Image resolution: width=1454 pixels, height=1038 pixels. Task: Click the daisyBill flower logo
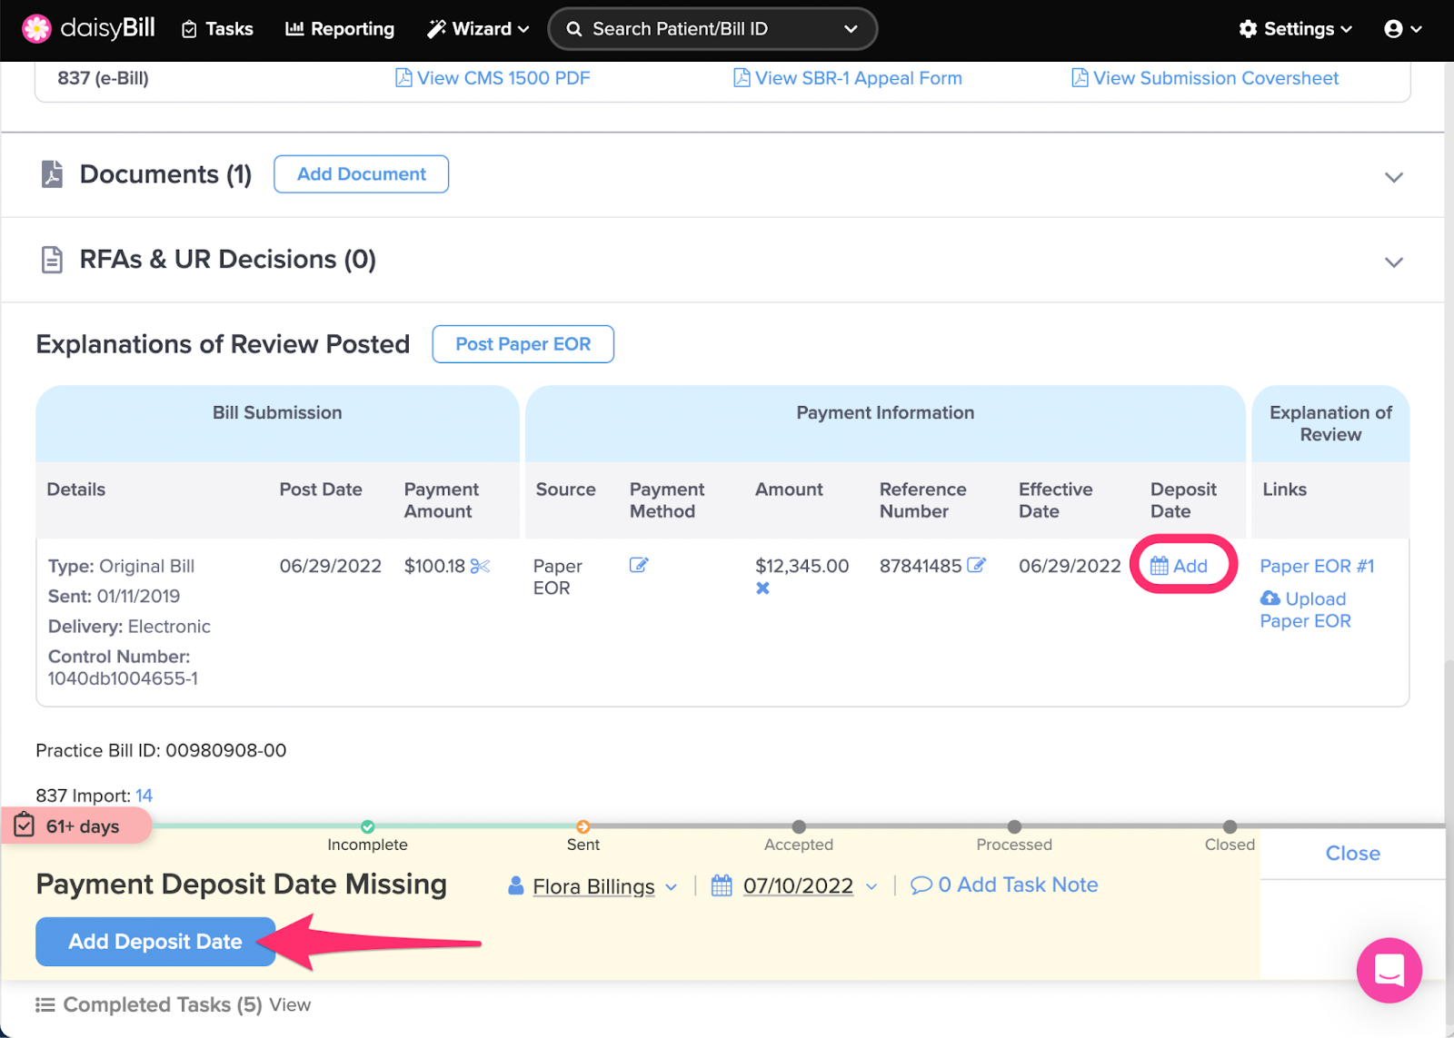[x=35, y=28]
